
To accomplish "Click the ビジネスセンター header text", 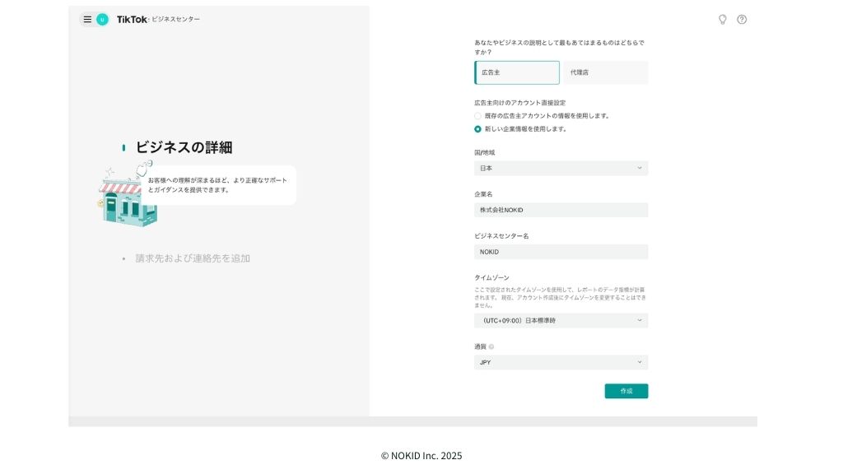I will click(176, 20).
